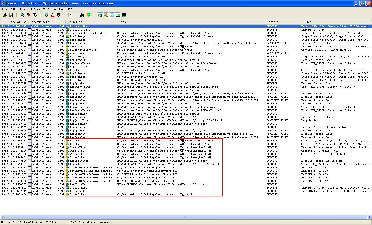Save events with the floppy disk icon
Image resolution: width=372 pixels, height=225 pixels.
(11, 15)
